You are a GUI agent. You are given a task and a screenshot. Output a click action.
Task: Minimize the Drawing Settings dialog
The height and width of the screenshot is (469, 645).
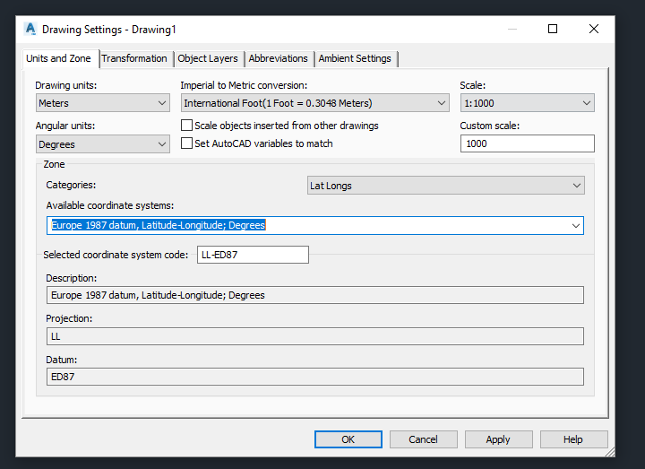coord(512,29)
